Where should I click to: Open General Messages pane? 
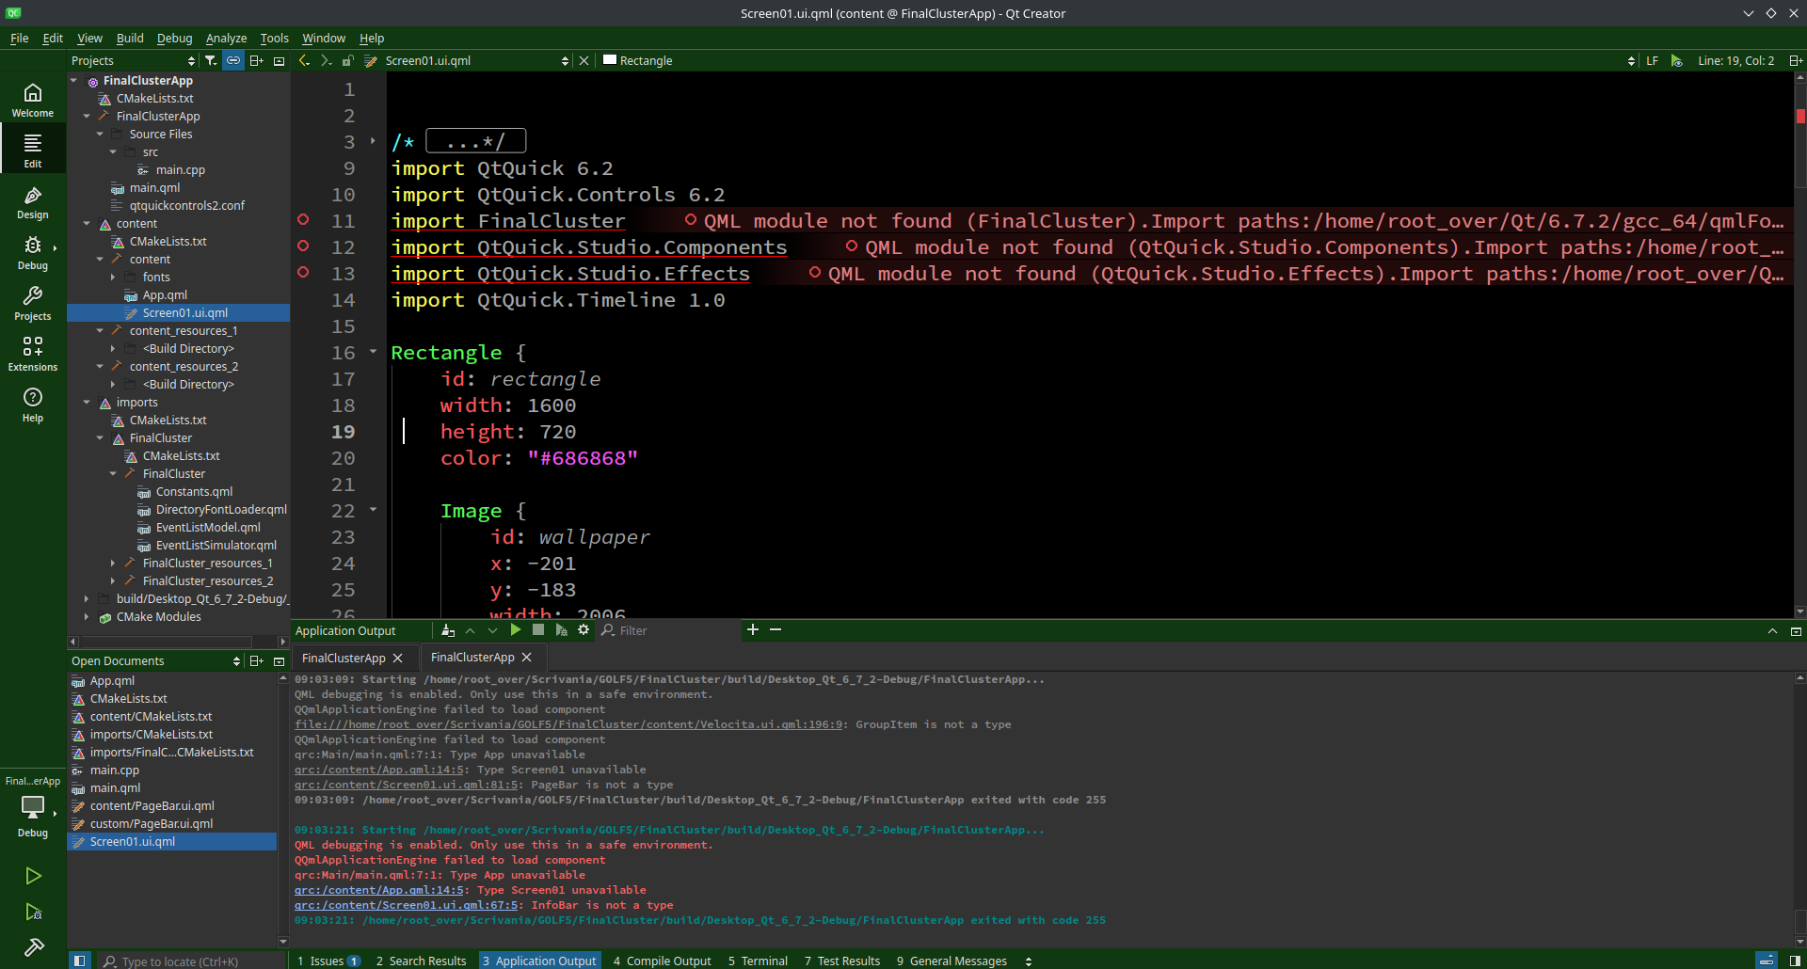[x=951, y=961]
